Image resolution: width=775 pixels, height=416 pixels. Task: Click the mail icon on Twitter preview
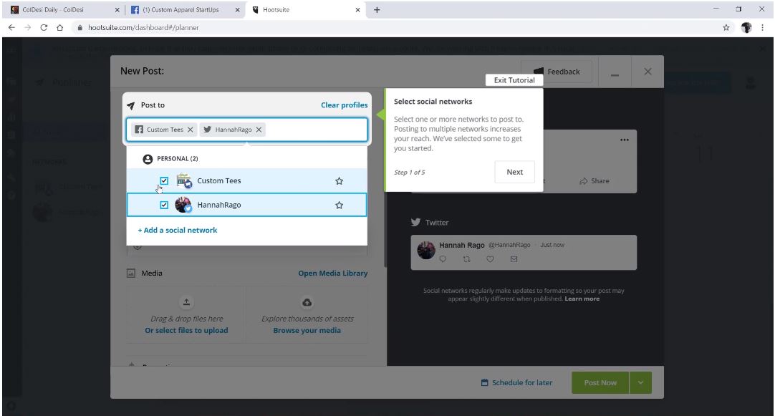pyautogui.click(x=514, y=259)
